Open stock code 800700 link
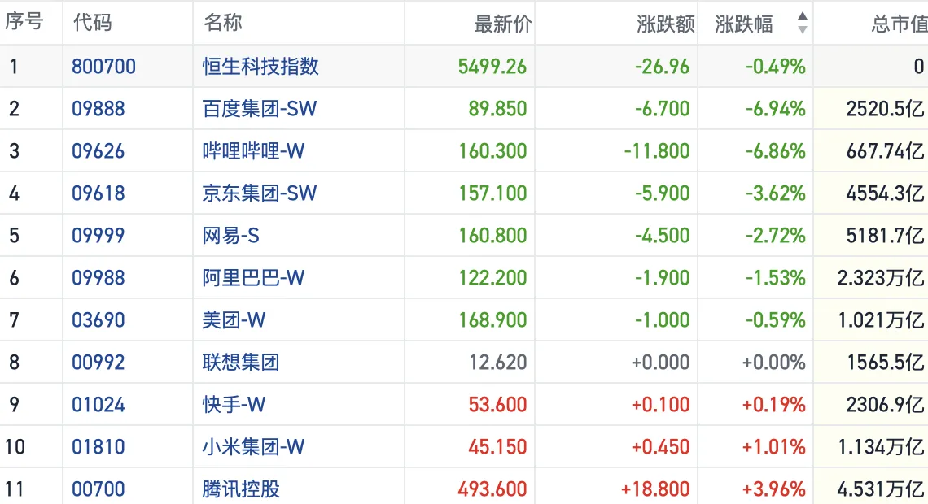Screen dimensions: 928x504 [x=103, y=66]
